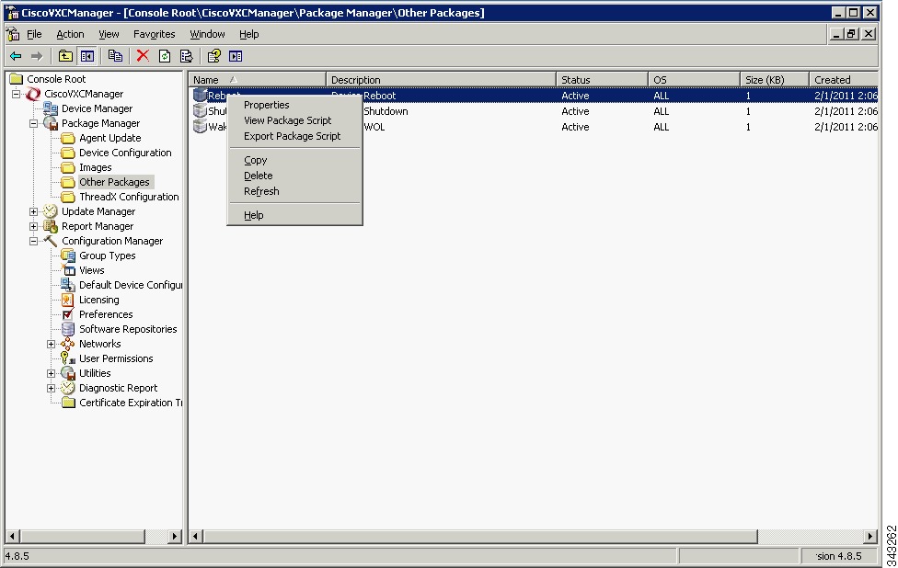898x568 pixels.
Task: Open the View menu in the menu bar
Action: click(109, 34)
